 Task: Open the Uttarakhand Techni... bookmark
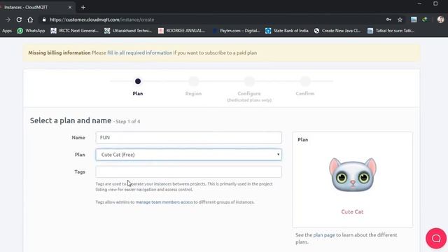coord(128,31)
